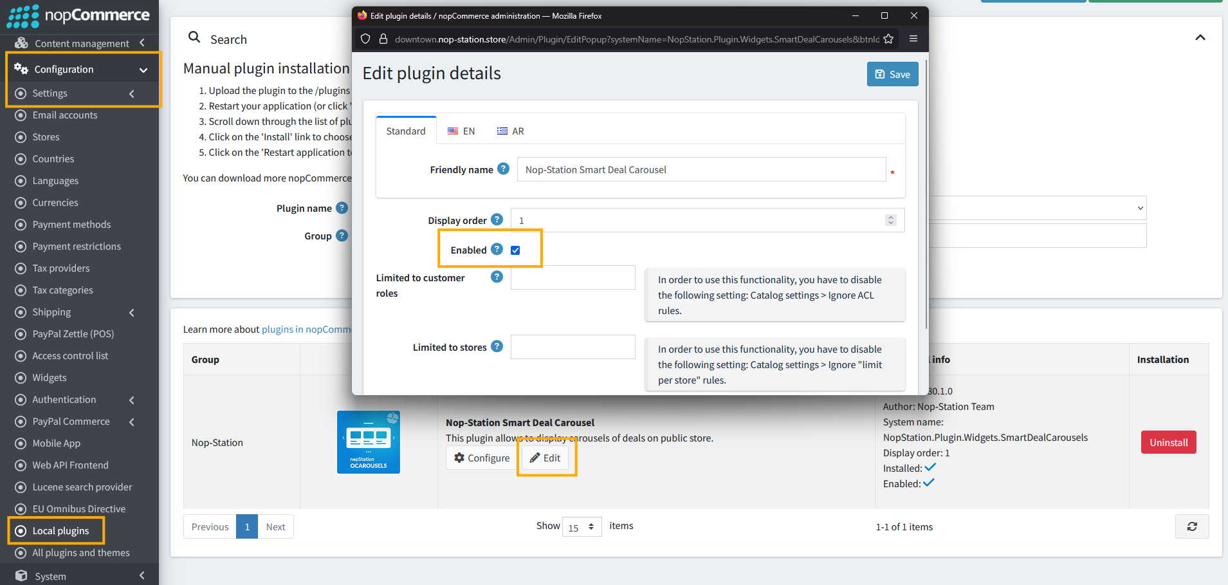Click the Edit plugin button
This screenshot has width=1228, height=585.
pos(545,458)
